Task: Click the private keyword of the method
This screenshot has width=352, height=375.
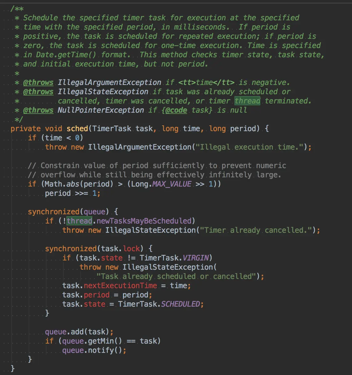Action: (x=26, y=128)
